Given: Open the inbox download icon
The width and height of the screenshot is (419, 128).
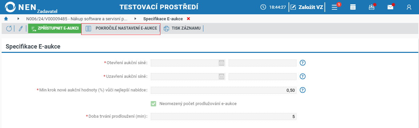Looking at the screenshot, I should click(372, 7).
